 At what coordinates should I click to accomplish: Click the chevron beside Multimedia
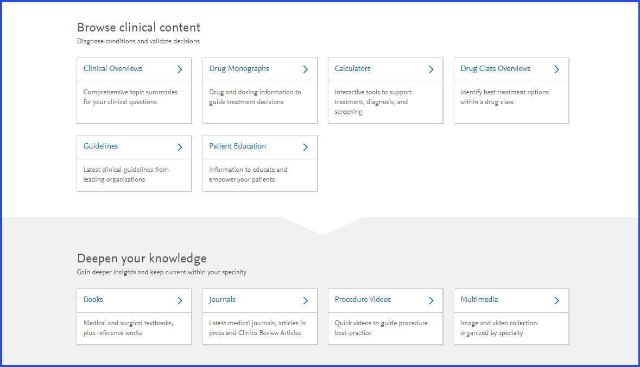pos(556,300)
